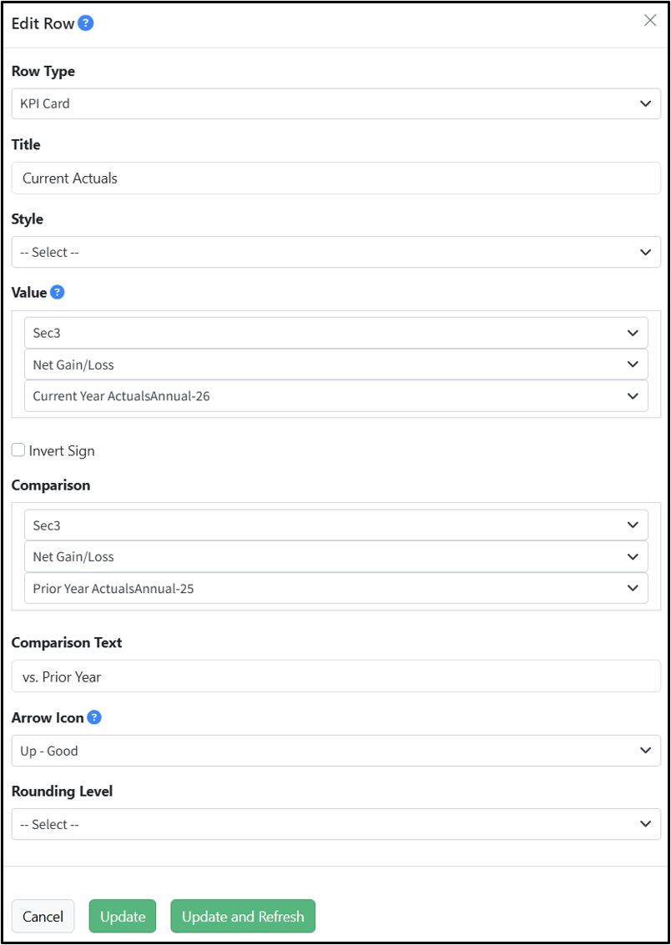This screenshot has width=671, height=945.
Task: Close the Edit Row dialog with X
Action: (x=650, y=21)
